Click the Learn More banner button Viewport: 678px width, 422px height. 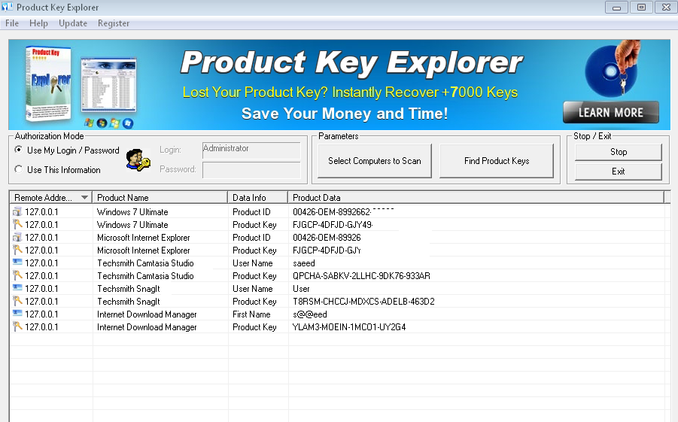(x=610, y=113)
